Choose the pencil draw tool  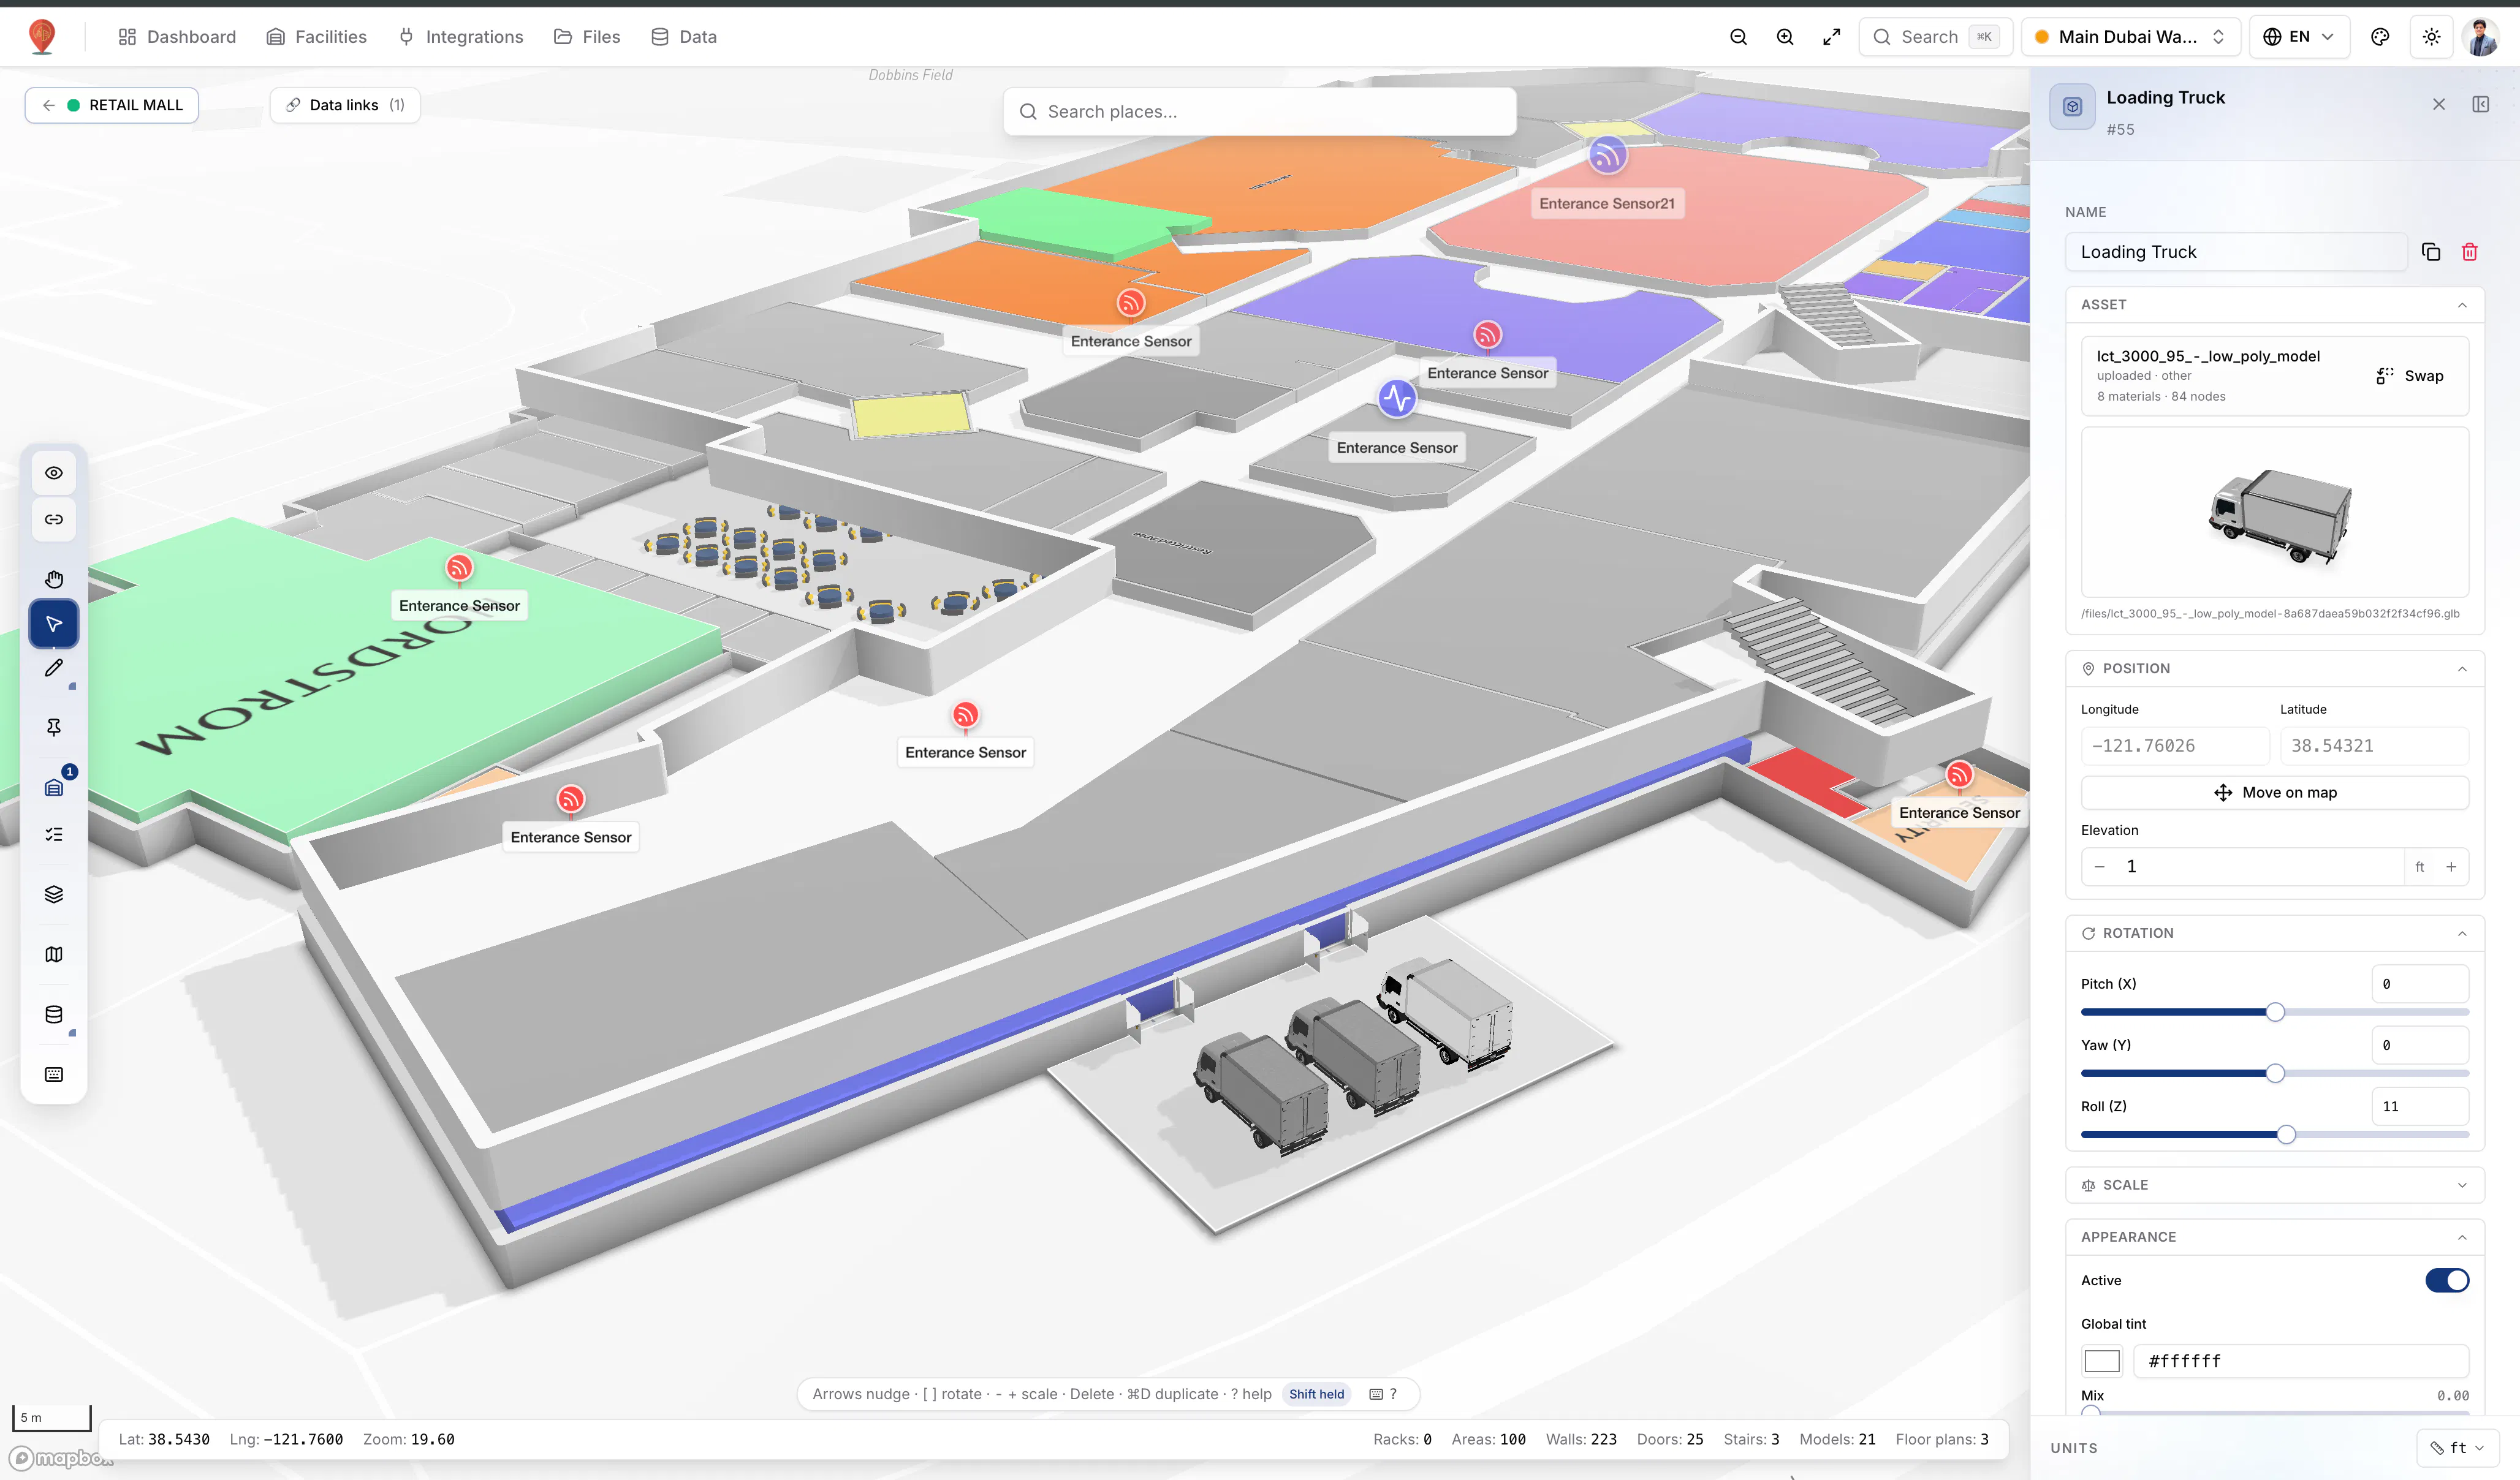[54, 668]
